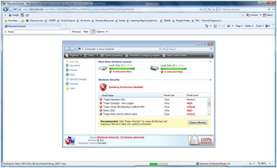Click the Chevron Intranet search box

(x=243, y=9)
